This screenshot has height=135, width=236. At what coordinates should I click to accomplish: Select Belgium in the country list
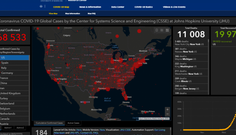(14, 109)
